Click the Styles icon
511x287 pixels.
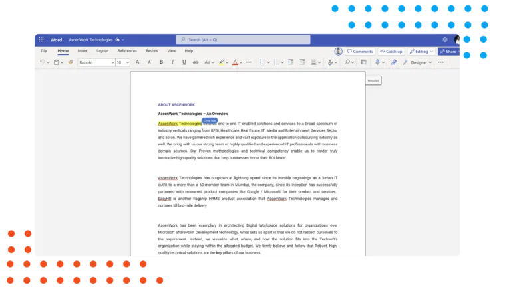click(330, 62)
